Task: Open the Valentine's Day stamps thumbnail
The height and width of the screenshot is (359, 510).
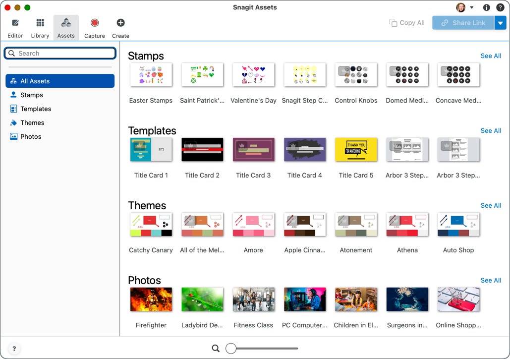Action: (x=253, y=75)
